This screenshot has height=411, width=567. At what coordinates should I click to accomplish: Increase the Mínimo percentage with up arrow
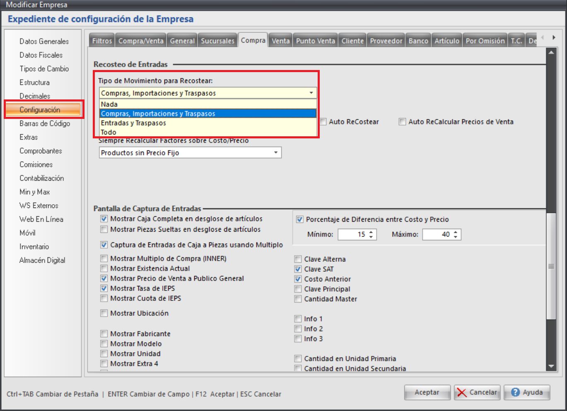tap(371, 232)
